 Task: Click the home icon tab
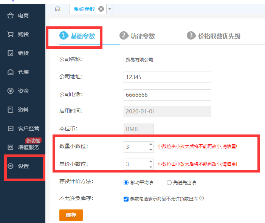tap(57, 9)
